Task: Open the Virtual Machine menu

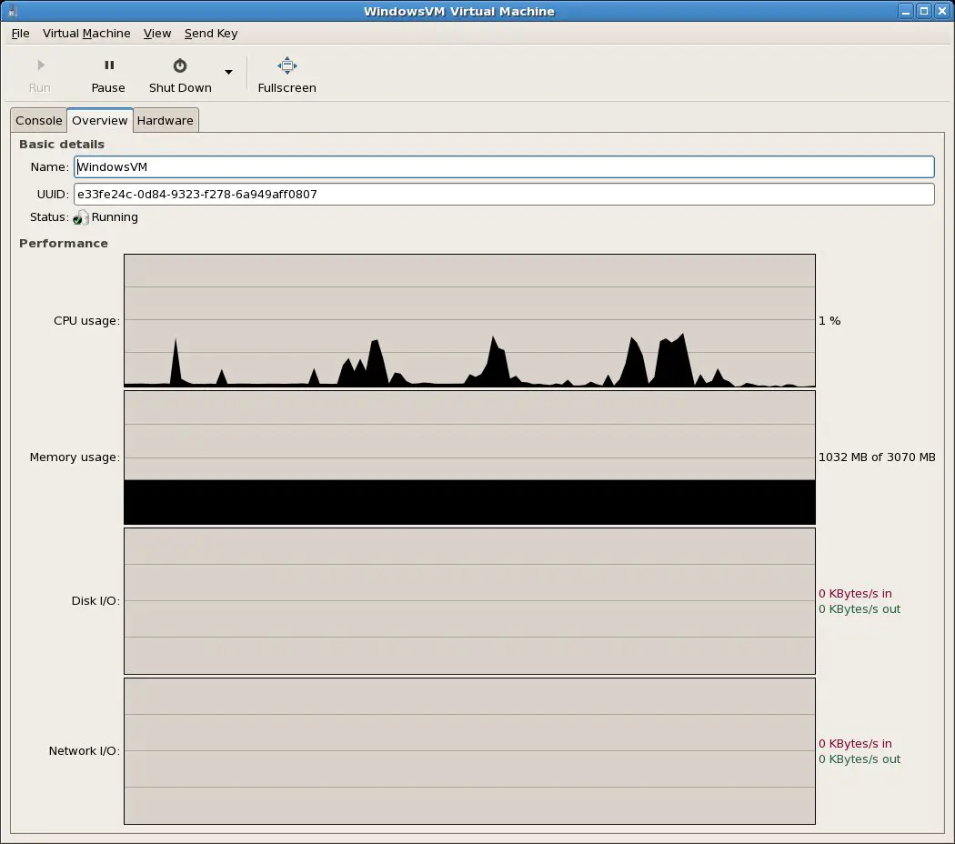Action: click(86, 34)
